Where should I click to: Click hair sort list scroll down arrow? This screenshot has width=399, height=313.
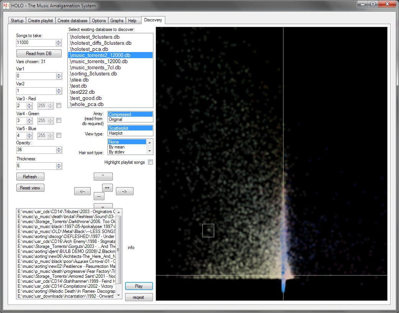[150, 151]
